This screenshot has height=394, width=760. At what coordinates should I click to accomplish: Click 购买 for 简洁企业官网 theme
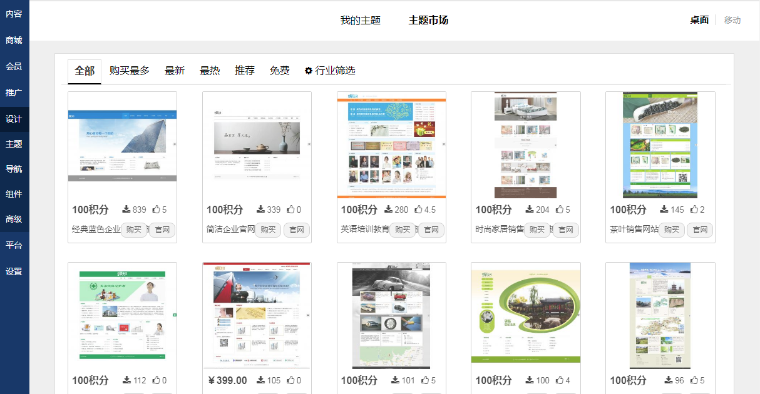coord(269,230)
